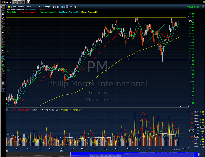
Task: Click the Add Indicator button
Action: [19, 7]
